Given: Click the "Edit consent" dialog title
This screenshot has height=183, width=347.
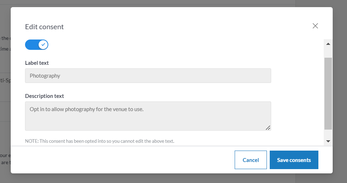Looking at the screenshot, I should coord(44,27).
